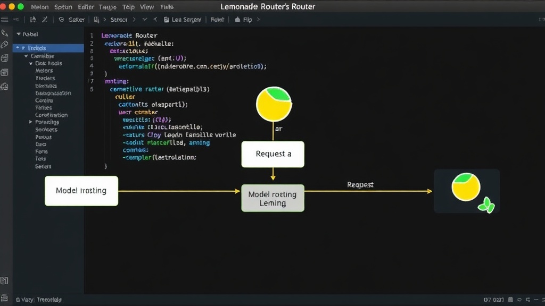
Task: Open the chart panel icon in left sidebar
Action: click(4, 58)
